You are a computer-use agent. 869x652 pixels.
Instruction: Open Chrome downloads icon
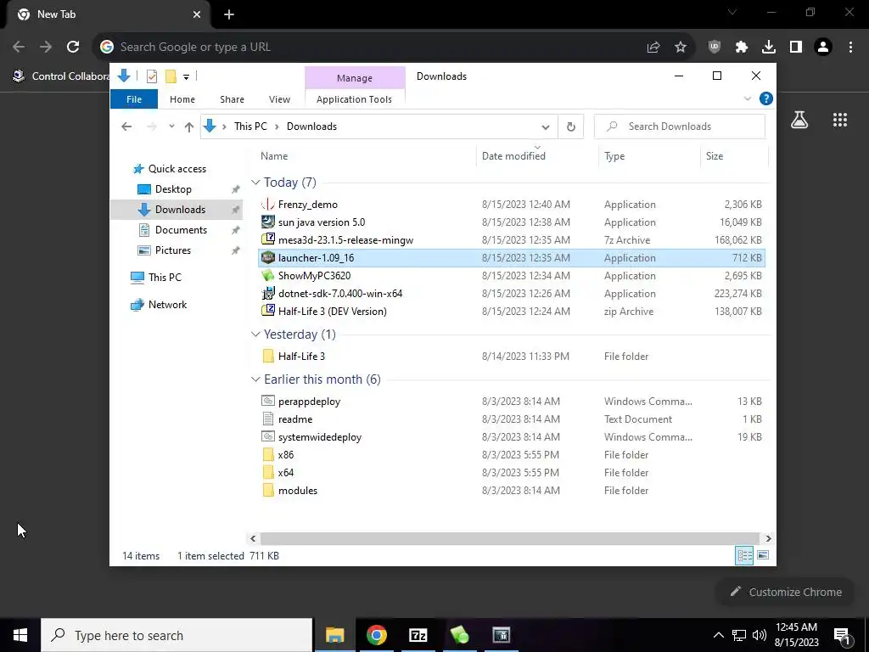(769, 48)
